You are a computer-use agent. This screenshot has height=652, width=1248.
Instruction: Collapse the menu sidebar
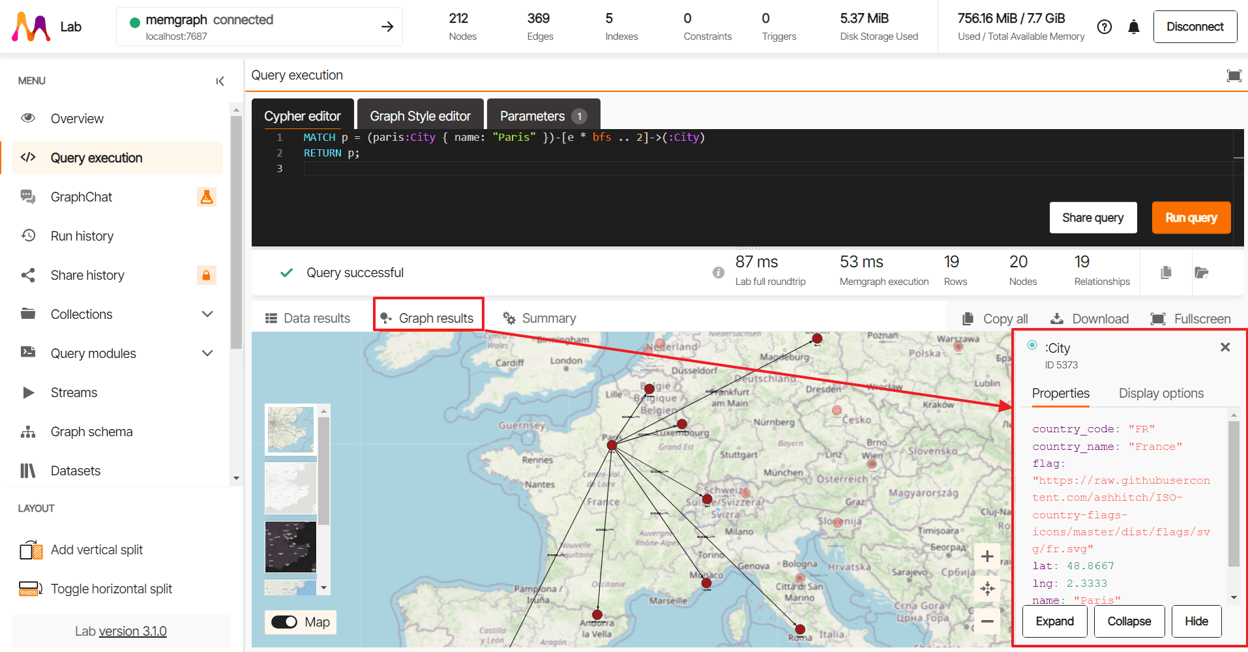pyautogui.click(x=220, y=81)
